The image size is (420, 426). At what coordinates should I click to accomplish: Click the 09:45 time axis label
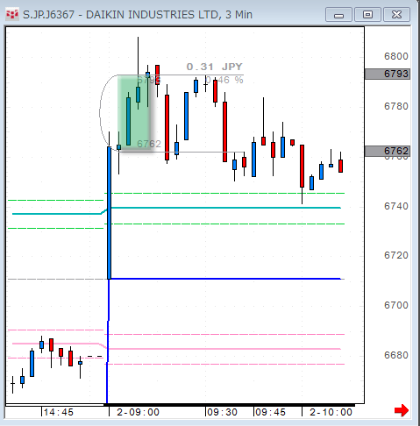(270, 412)
